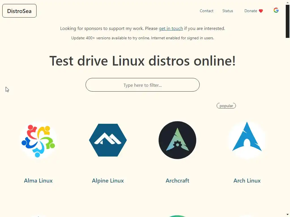Select the 'Arch Linux' title link
The height and width of the screenshot is (217, 290).
[x=247, y=181]
